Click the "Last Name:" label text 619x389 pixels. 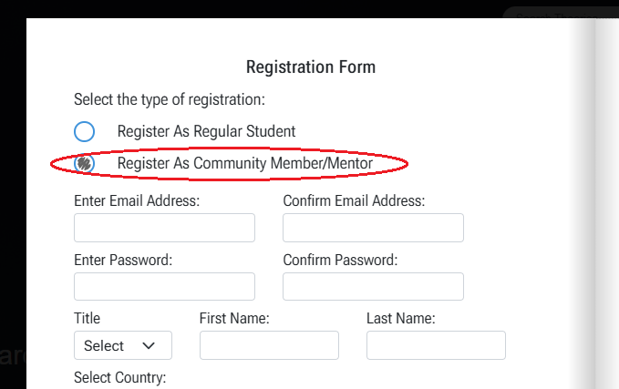coord(400,319)
